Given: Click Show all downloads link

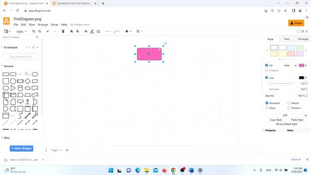Looking at the screenshot, I should (296, 159).
